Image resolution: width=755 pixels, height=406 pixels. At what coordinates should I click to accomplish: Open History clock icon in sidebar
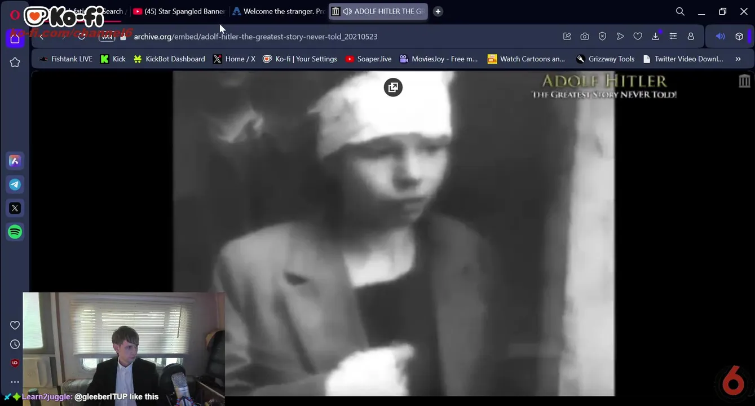[x=15, y=344]
